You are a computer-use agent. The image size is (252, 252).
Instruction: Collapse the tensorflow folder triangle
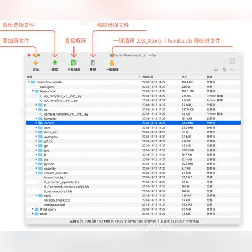[x=33, y=91]
